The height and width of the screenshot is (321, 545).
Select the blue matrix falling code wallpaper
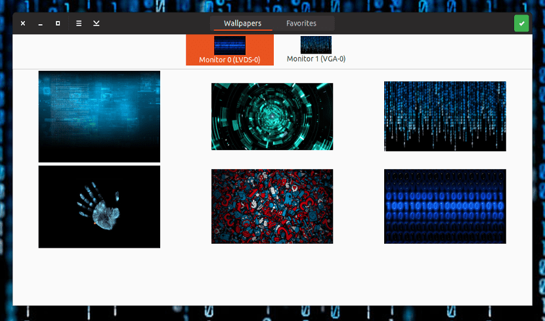click(x=445, y=116)
